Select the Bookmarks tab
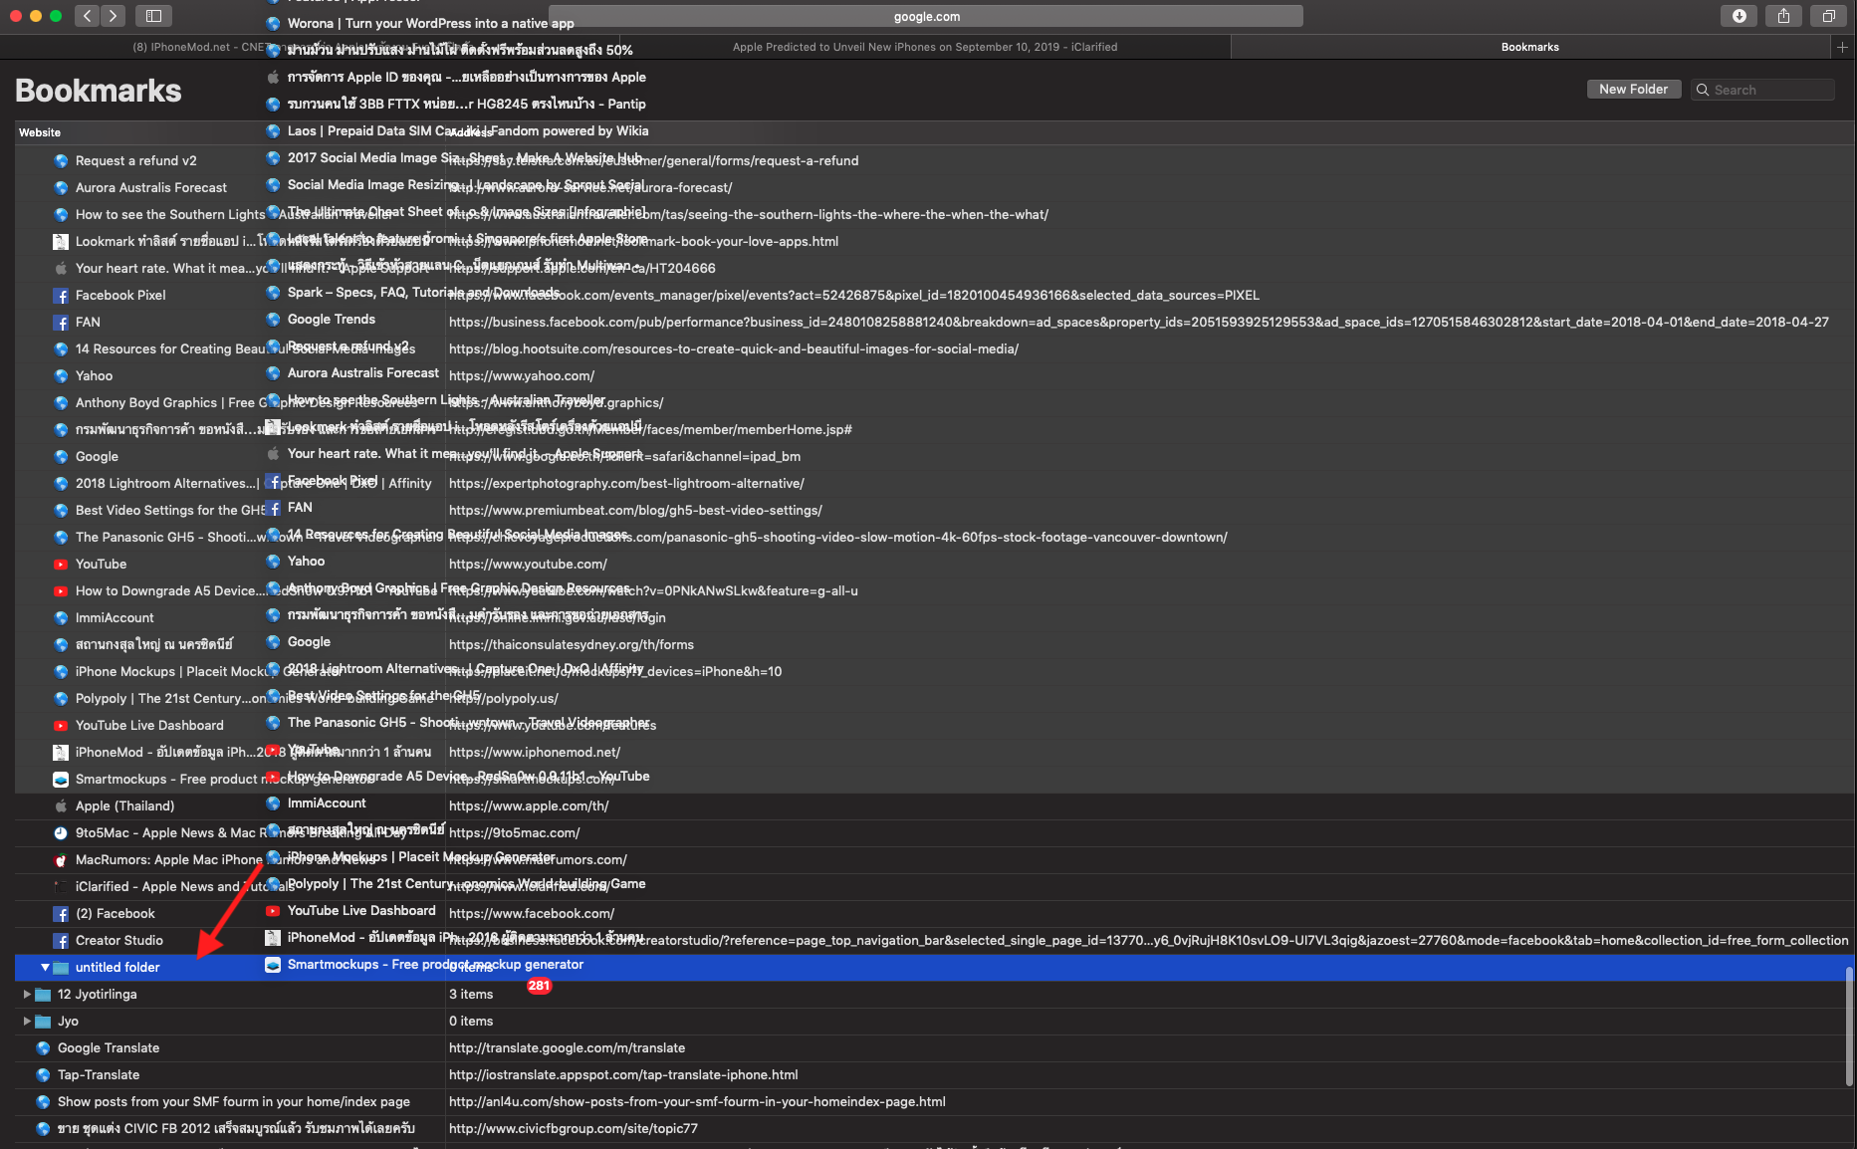This screenshot has height=1149, width=1857. 1529,47
